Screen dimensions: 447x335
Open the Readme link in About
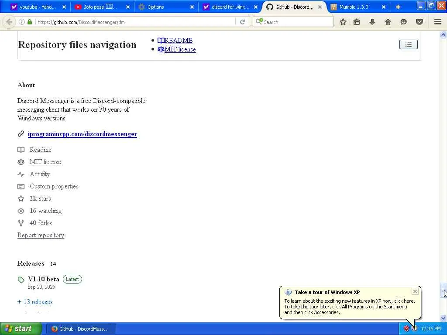tap(40, 150)
